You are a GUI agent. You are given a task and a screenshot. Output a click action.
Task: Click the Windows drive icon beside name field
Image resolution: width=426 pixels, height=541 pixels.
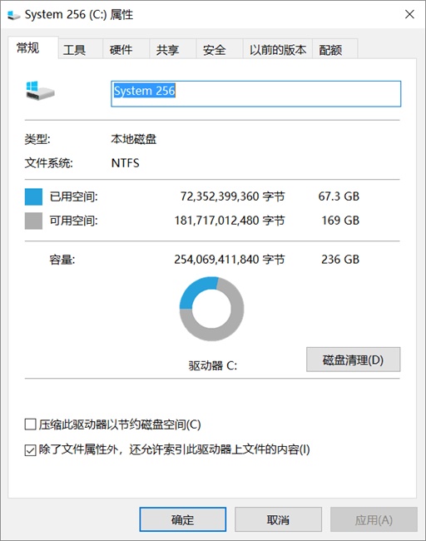click(40, 91)
